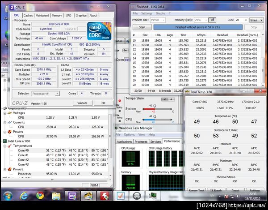Click the red indicator dot left of Temperature
The image size is (268, 210).
(120, 101)
